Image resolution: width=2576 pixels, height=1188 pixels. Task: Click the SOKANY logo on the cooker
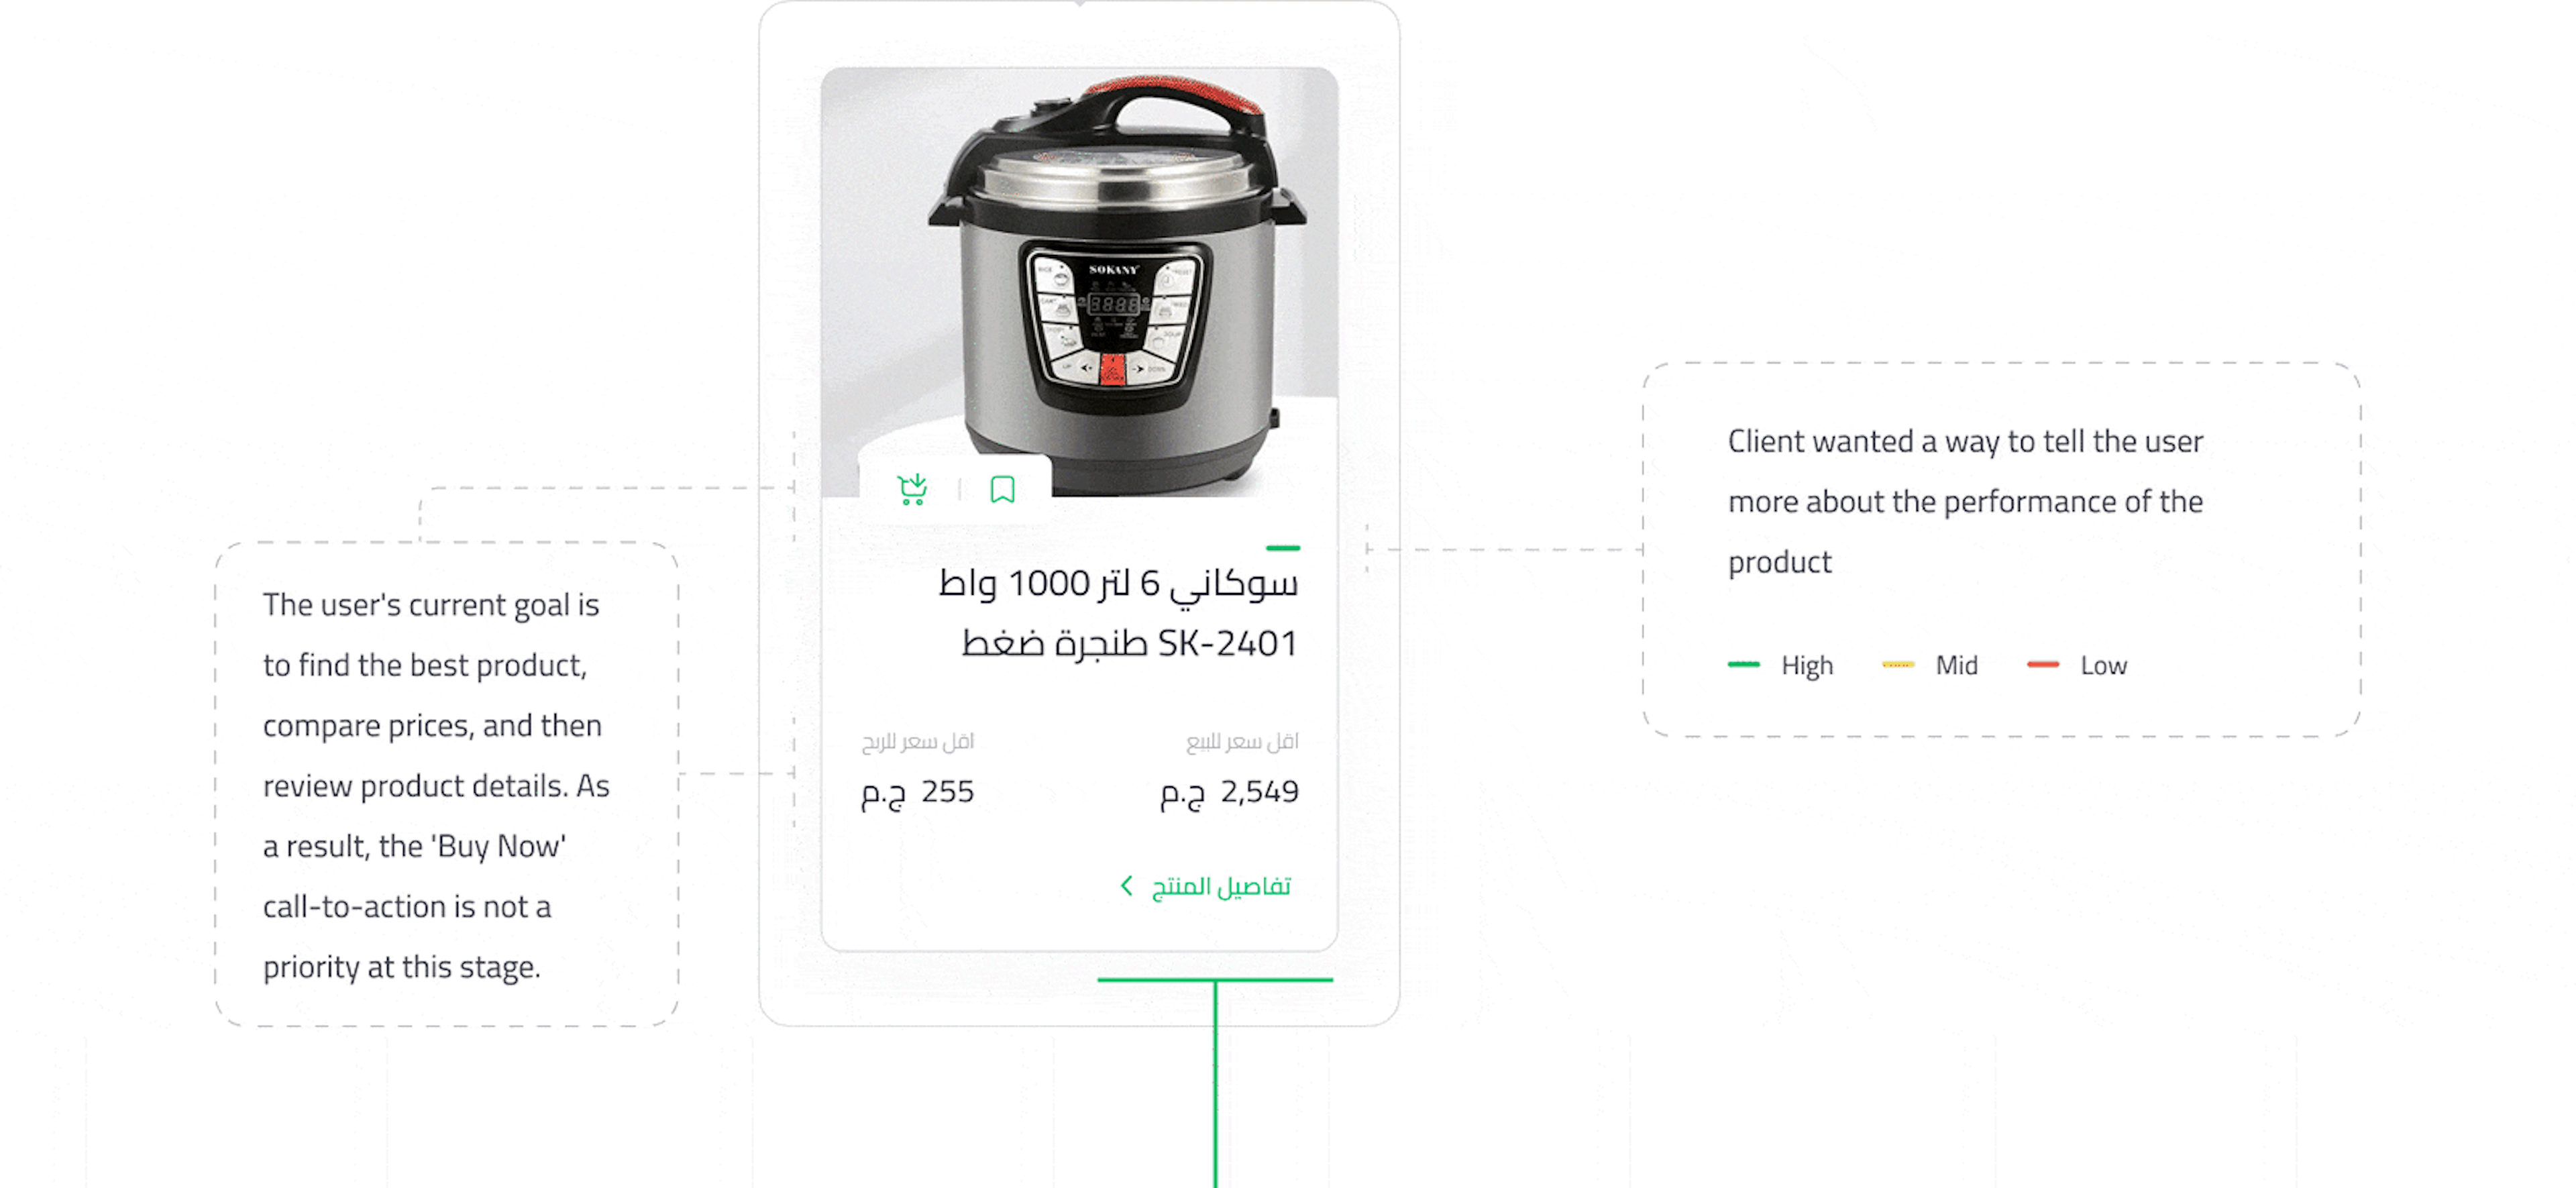1113,270
